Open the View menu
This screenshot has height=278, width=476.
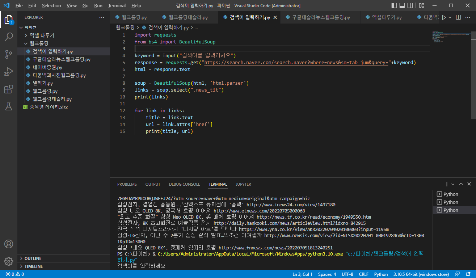pos(72,5)
